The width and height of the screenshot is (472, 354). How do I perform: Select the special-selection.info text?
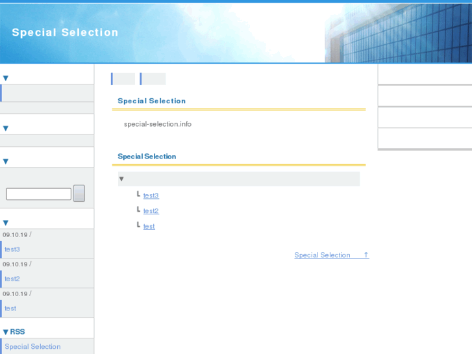pyautogui.click(x=158, y=124)
